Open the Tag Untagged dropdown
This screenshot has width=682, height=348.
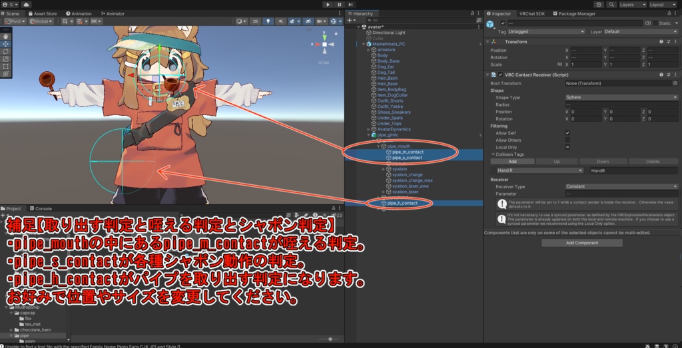tap(547, 32)
